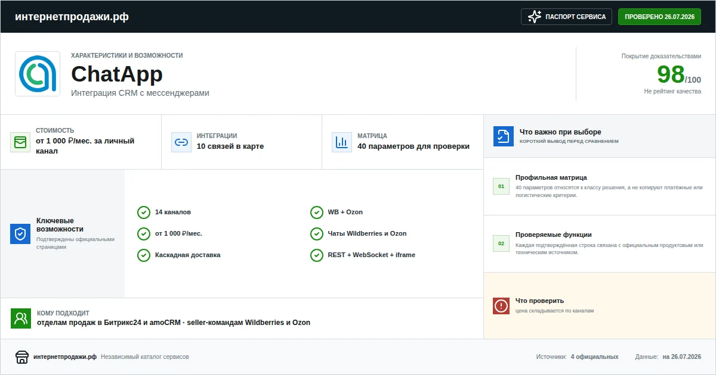Click the checkmark beside Чаты Wildberries и Ozon
This screenshot has height=375, width=716.
click(317, 234)
